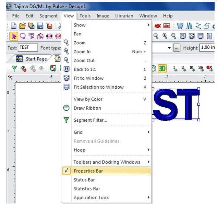Click the M-shaped stitch tool icon
This screenshot has width=217, height=208.
coord(189,26)
